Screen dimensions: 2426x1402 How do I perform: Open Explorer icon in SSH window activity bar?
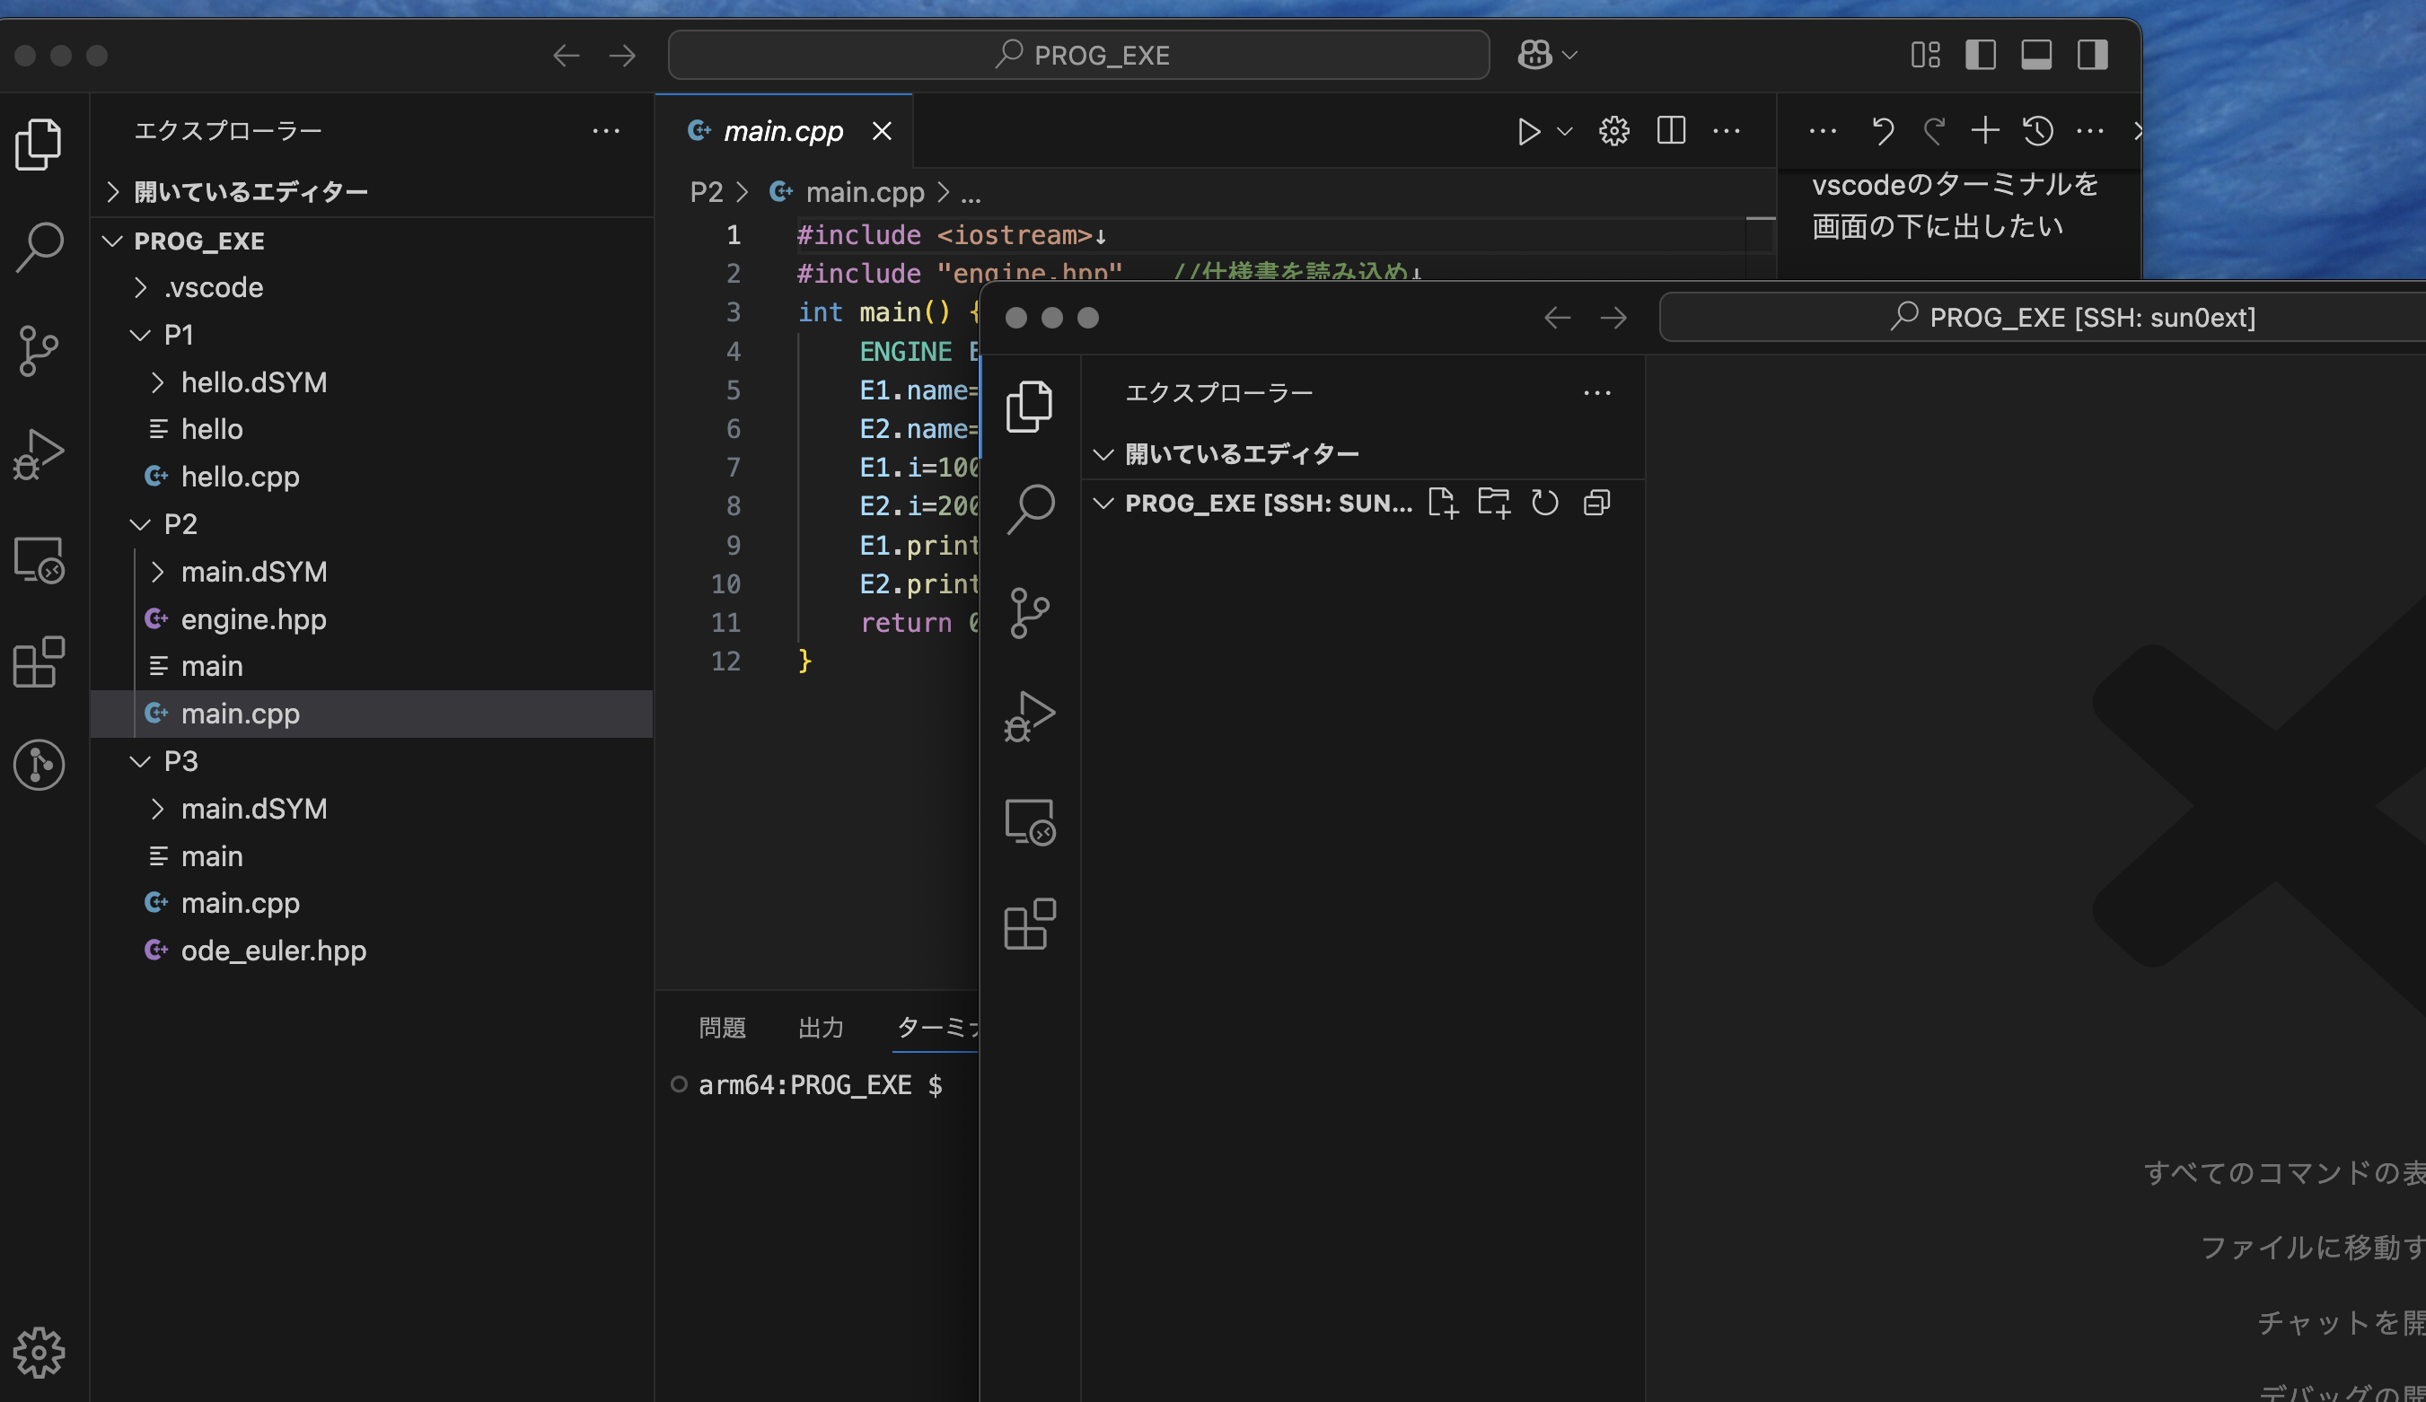pyautogui.click(x=1030, y=407)
